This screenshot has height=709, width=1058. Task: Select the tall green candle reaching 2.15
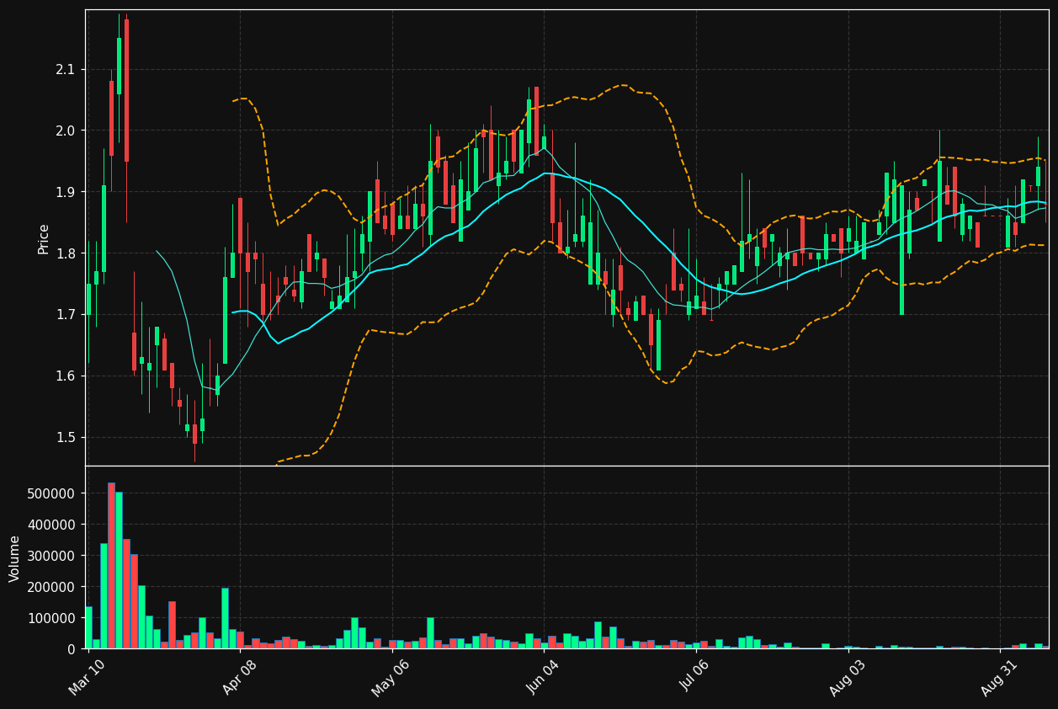pyautogui.click(x=119, y=66)
